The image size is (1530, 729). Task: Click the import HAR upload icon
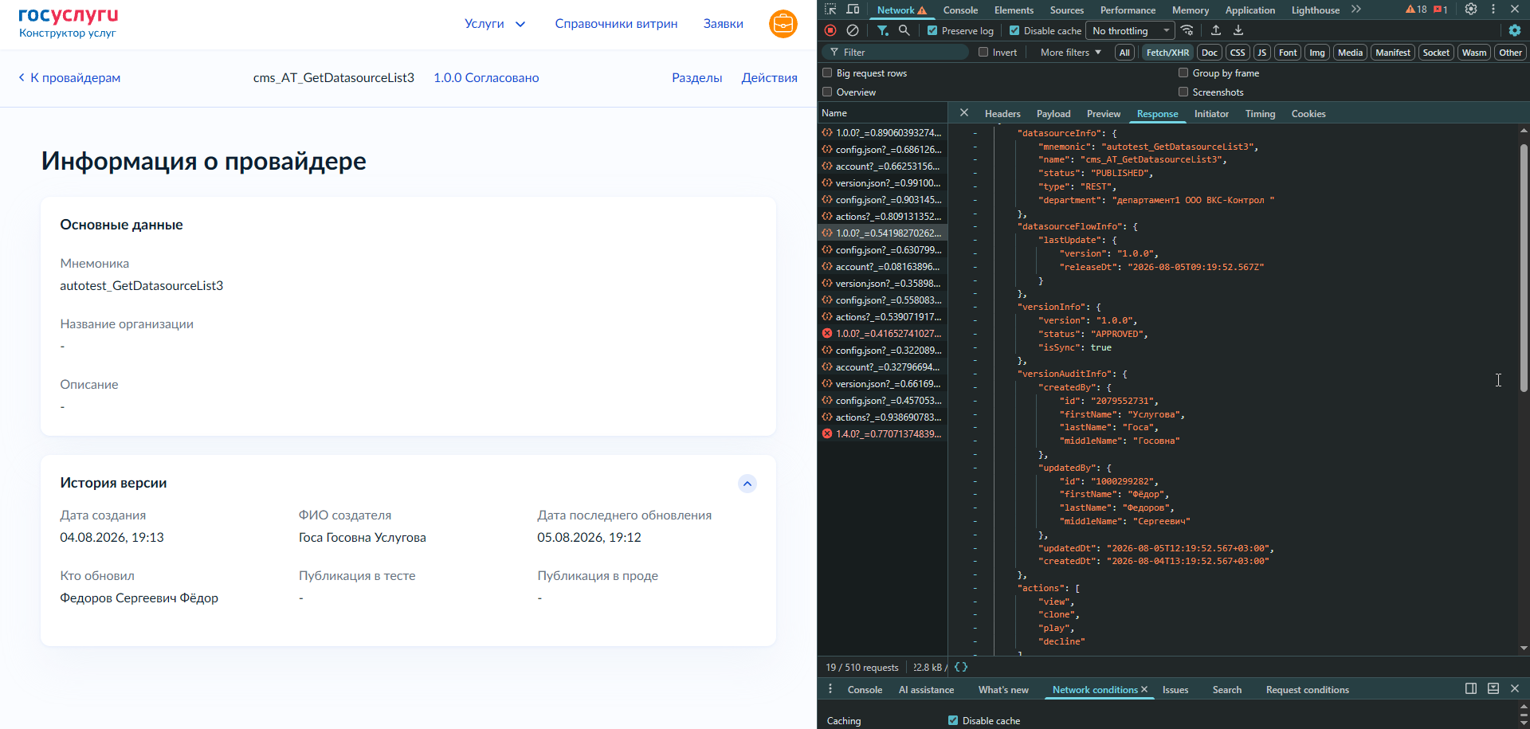pos(1216,30)
